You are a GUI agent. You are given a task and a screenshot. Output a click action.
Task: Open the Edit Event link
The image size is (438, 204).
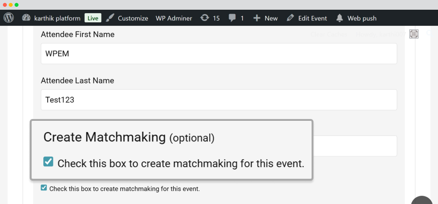pyautogui.click(x=312, y=18)
